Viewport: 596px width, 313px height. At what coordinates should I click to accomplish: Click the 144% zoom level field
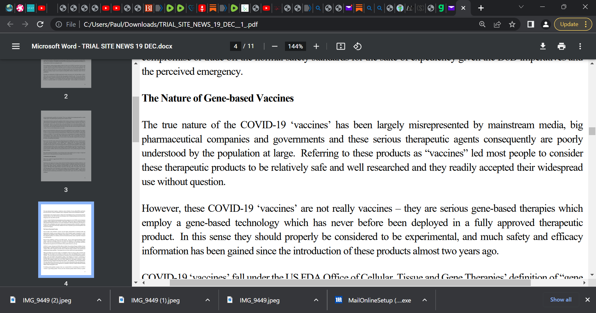point(296,46)
